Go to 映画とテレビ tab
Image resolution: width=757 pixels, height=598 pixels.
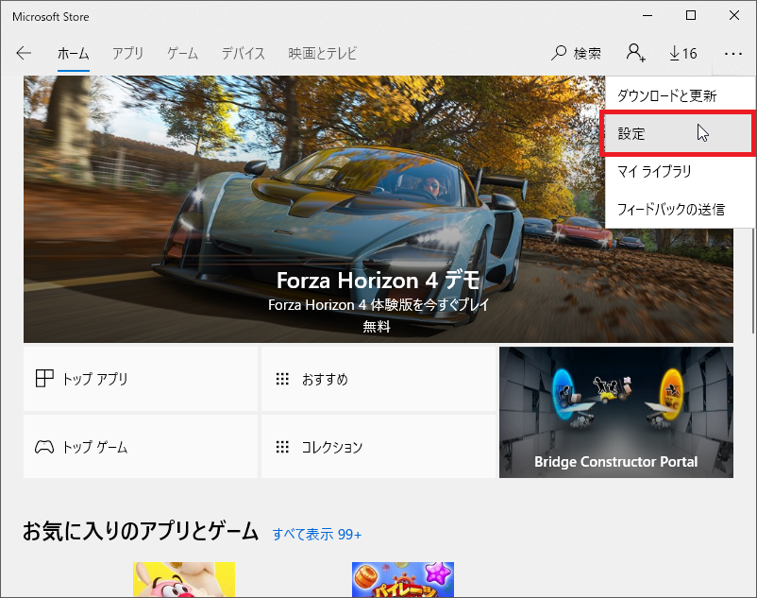click(x=323, y=54)
